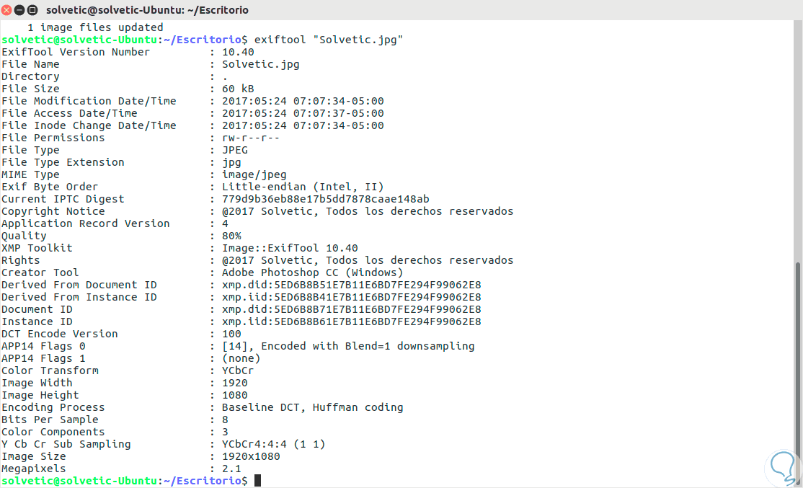Click the block cursor at the prompt

click(x=257, y=481)
